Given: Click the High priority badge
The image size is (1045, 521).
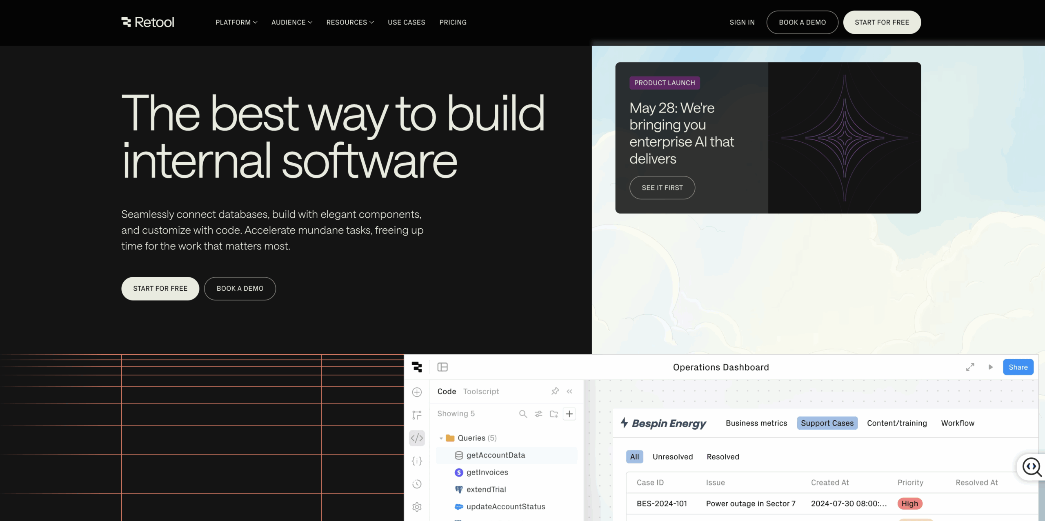Looking at the screenshot, I should (x=910, y=503).
